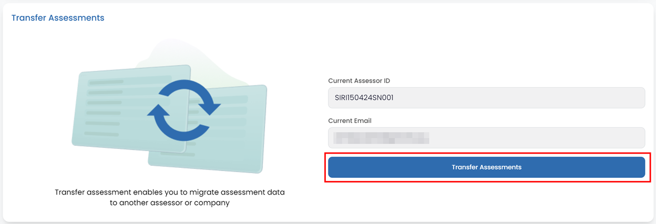Click the Current Email label

click(350, 121)
